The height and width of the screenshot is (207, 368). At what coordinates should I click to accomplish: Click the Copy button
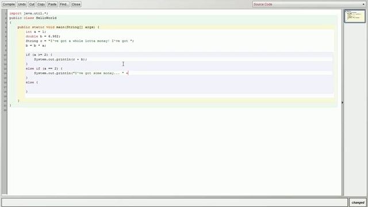[x=41, y=4]
